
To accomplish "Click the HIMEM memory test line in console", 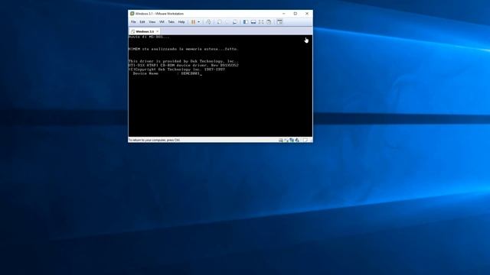I will [x=184, y=49].
